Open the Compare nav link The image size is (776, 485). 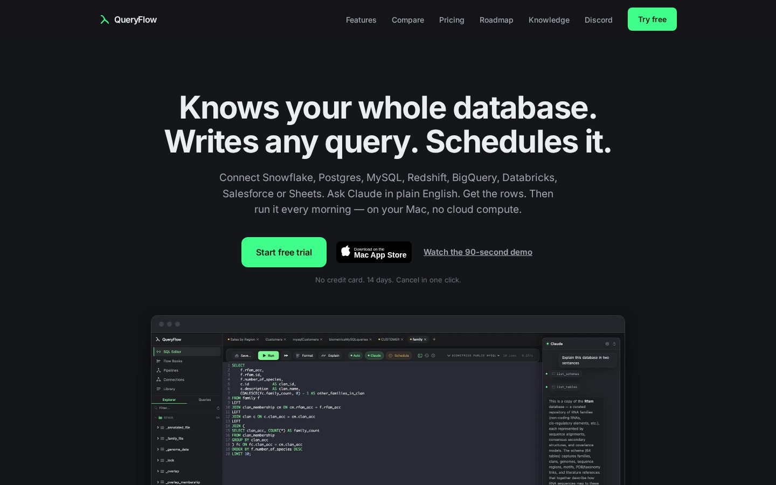coord(408,20)
